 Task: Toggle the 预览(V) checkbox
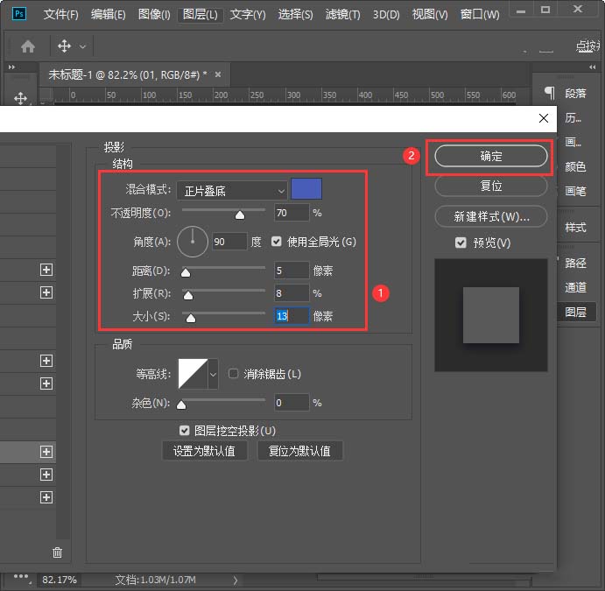461,243
